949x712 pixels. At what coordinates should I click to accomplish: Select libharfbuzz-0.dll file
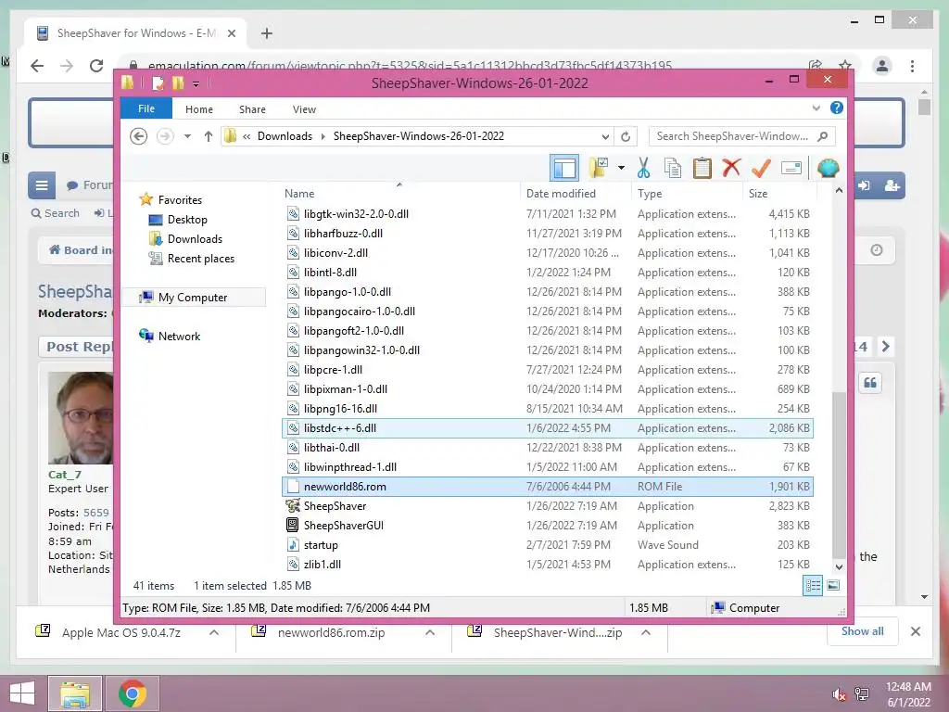pyautogui.click(x=547, y=233)
